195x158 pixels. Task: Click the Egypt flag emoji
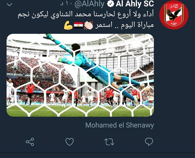pos(78,25)
